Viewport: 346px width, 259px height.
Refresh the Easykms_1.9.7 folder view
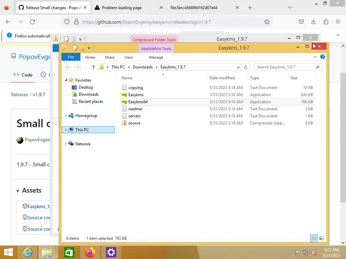(x=246, y=67)
